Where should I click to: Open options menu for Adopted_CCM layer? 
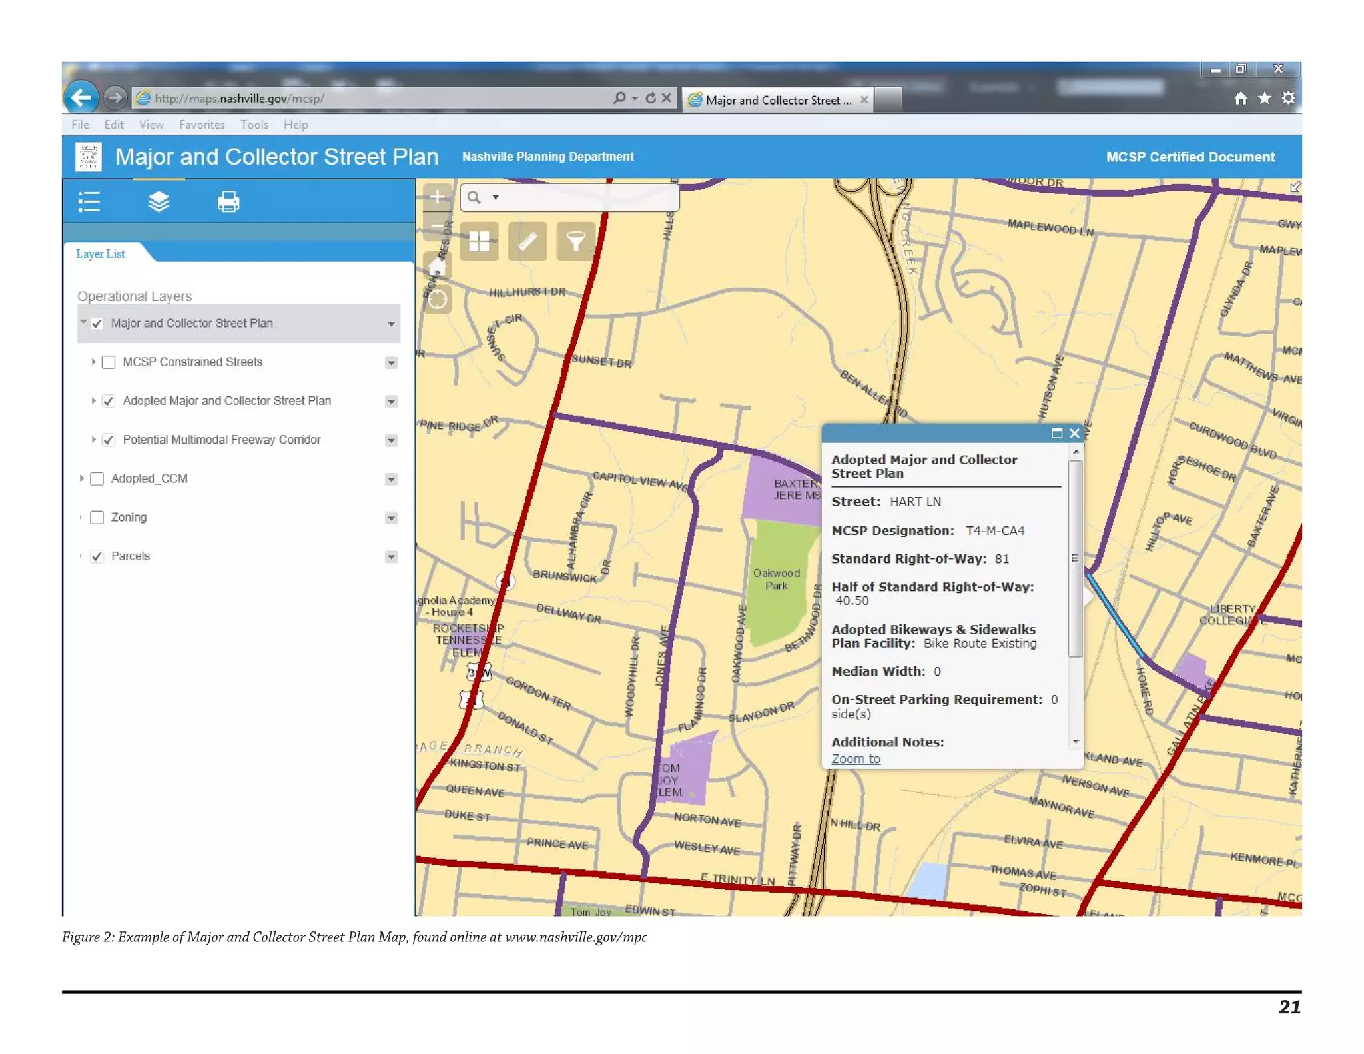pos(391,479)
